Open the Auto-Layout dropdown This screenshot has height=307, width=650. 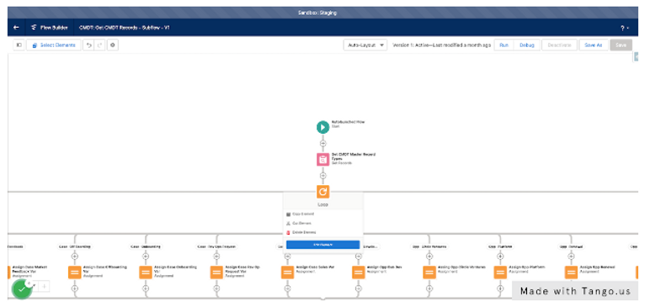point(365,45)
